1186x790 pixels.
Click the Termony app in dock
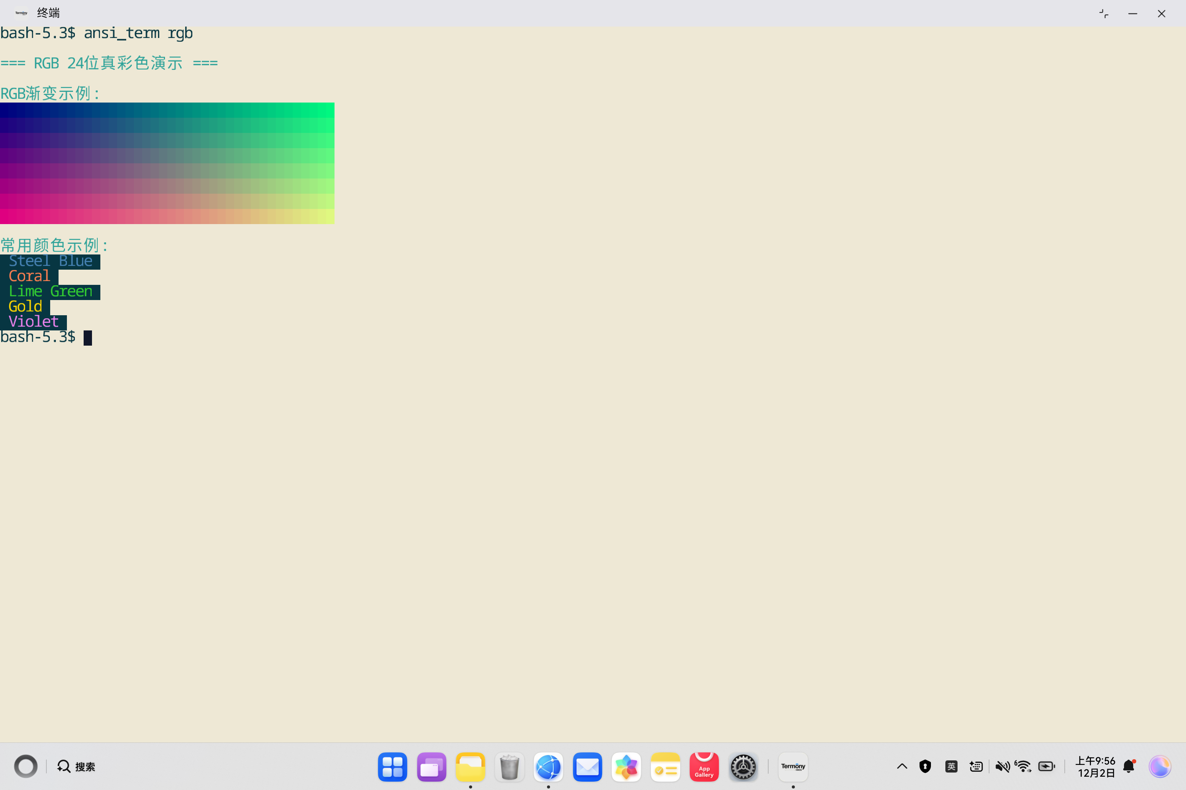(x=793, y=767)
